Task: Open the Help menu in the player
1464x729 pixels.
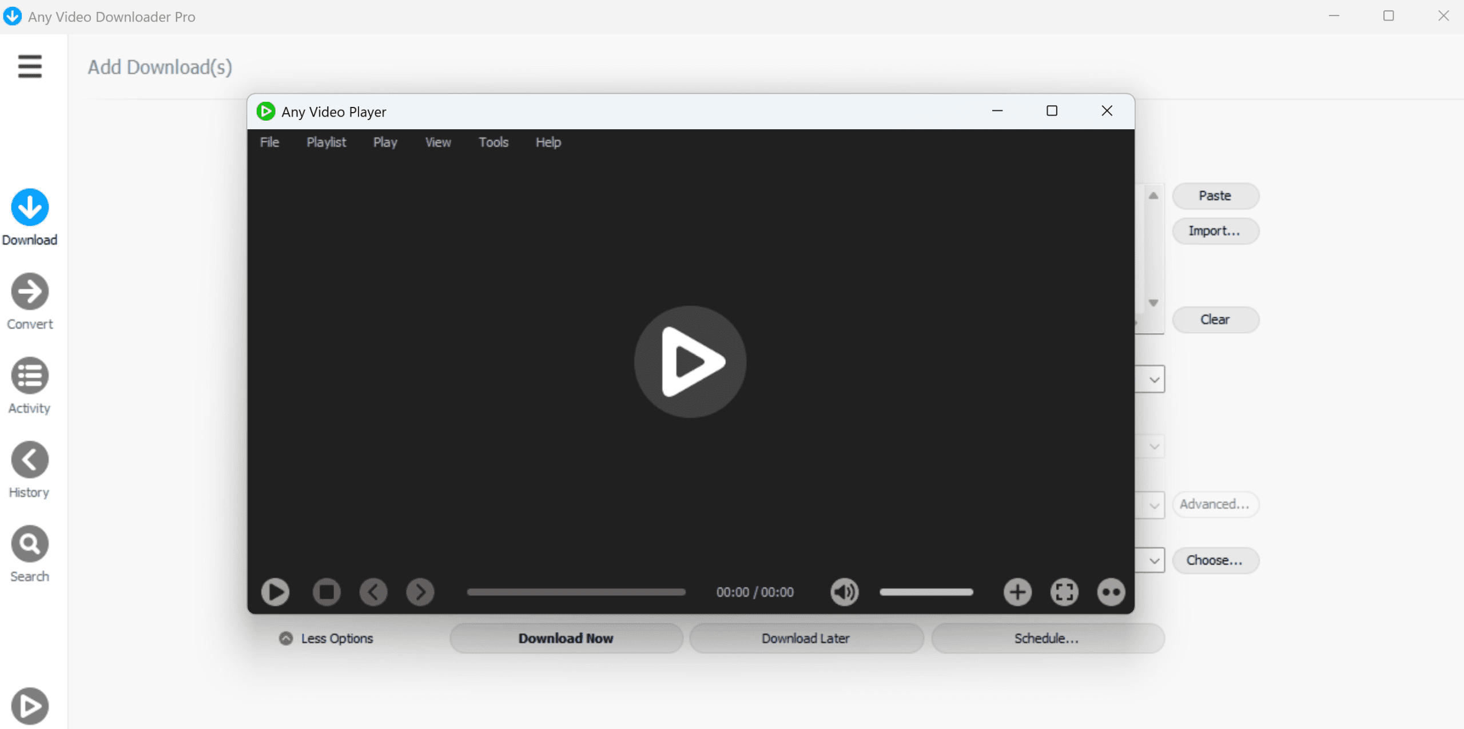Action: click(548, 142)
